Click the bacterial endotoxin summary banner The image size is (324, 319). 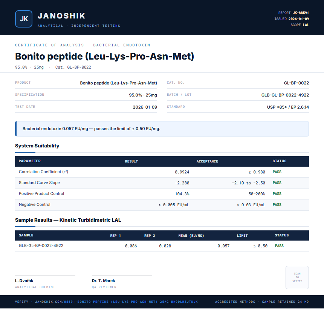(x=162, y=129)
